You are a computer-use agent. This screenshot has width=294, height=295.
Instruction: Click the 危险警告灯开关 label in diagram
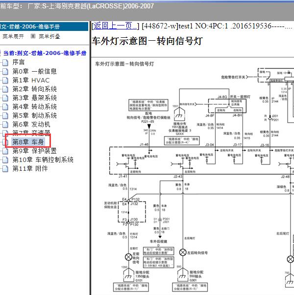click(233, 77)
